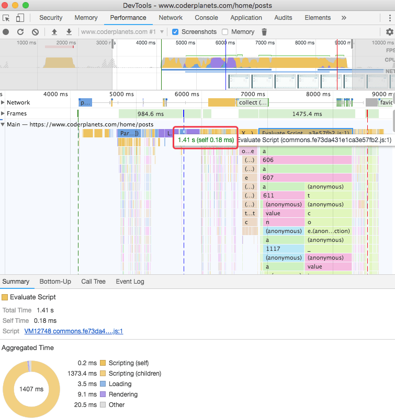Select the Evaluate Script flame chart bar
This screenshot has width=395, height=419.
pos(306,132)
